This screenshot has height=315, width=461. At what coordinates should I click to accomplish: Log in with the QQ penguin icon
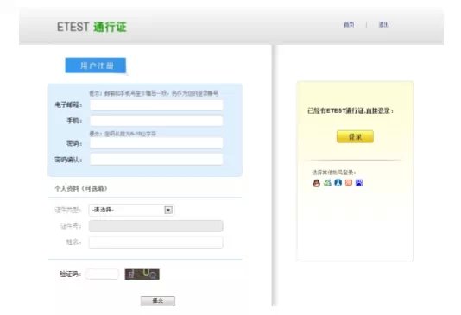(x=316, y=183)
